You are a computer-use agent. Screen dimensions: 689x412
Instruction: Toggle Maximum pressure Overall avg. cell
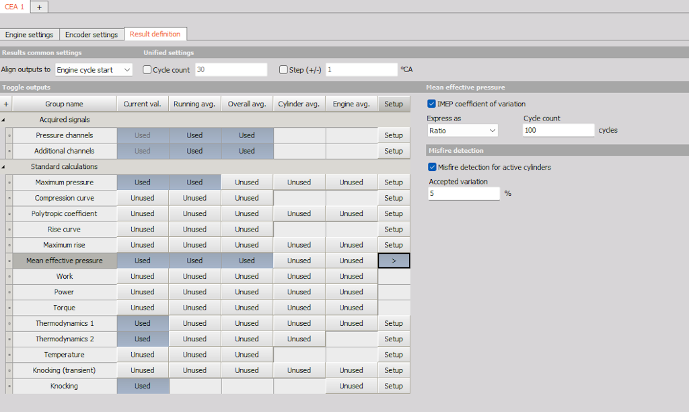click(x=247, y=182)
